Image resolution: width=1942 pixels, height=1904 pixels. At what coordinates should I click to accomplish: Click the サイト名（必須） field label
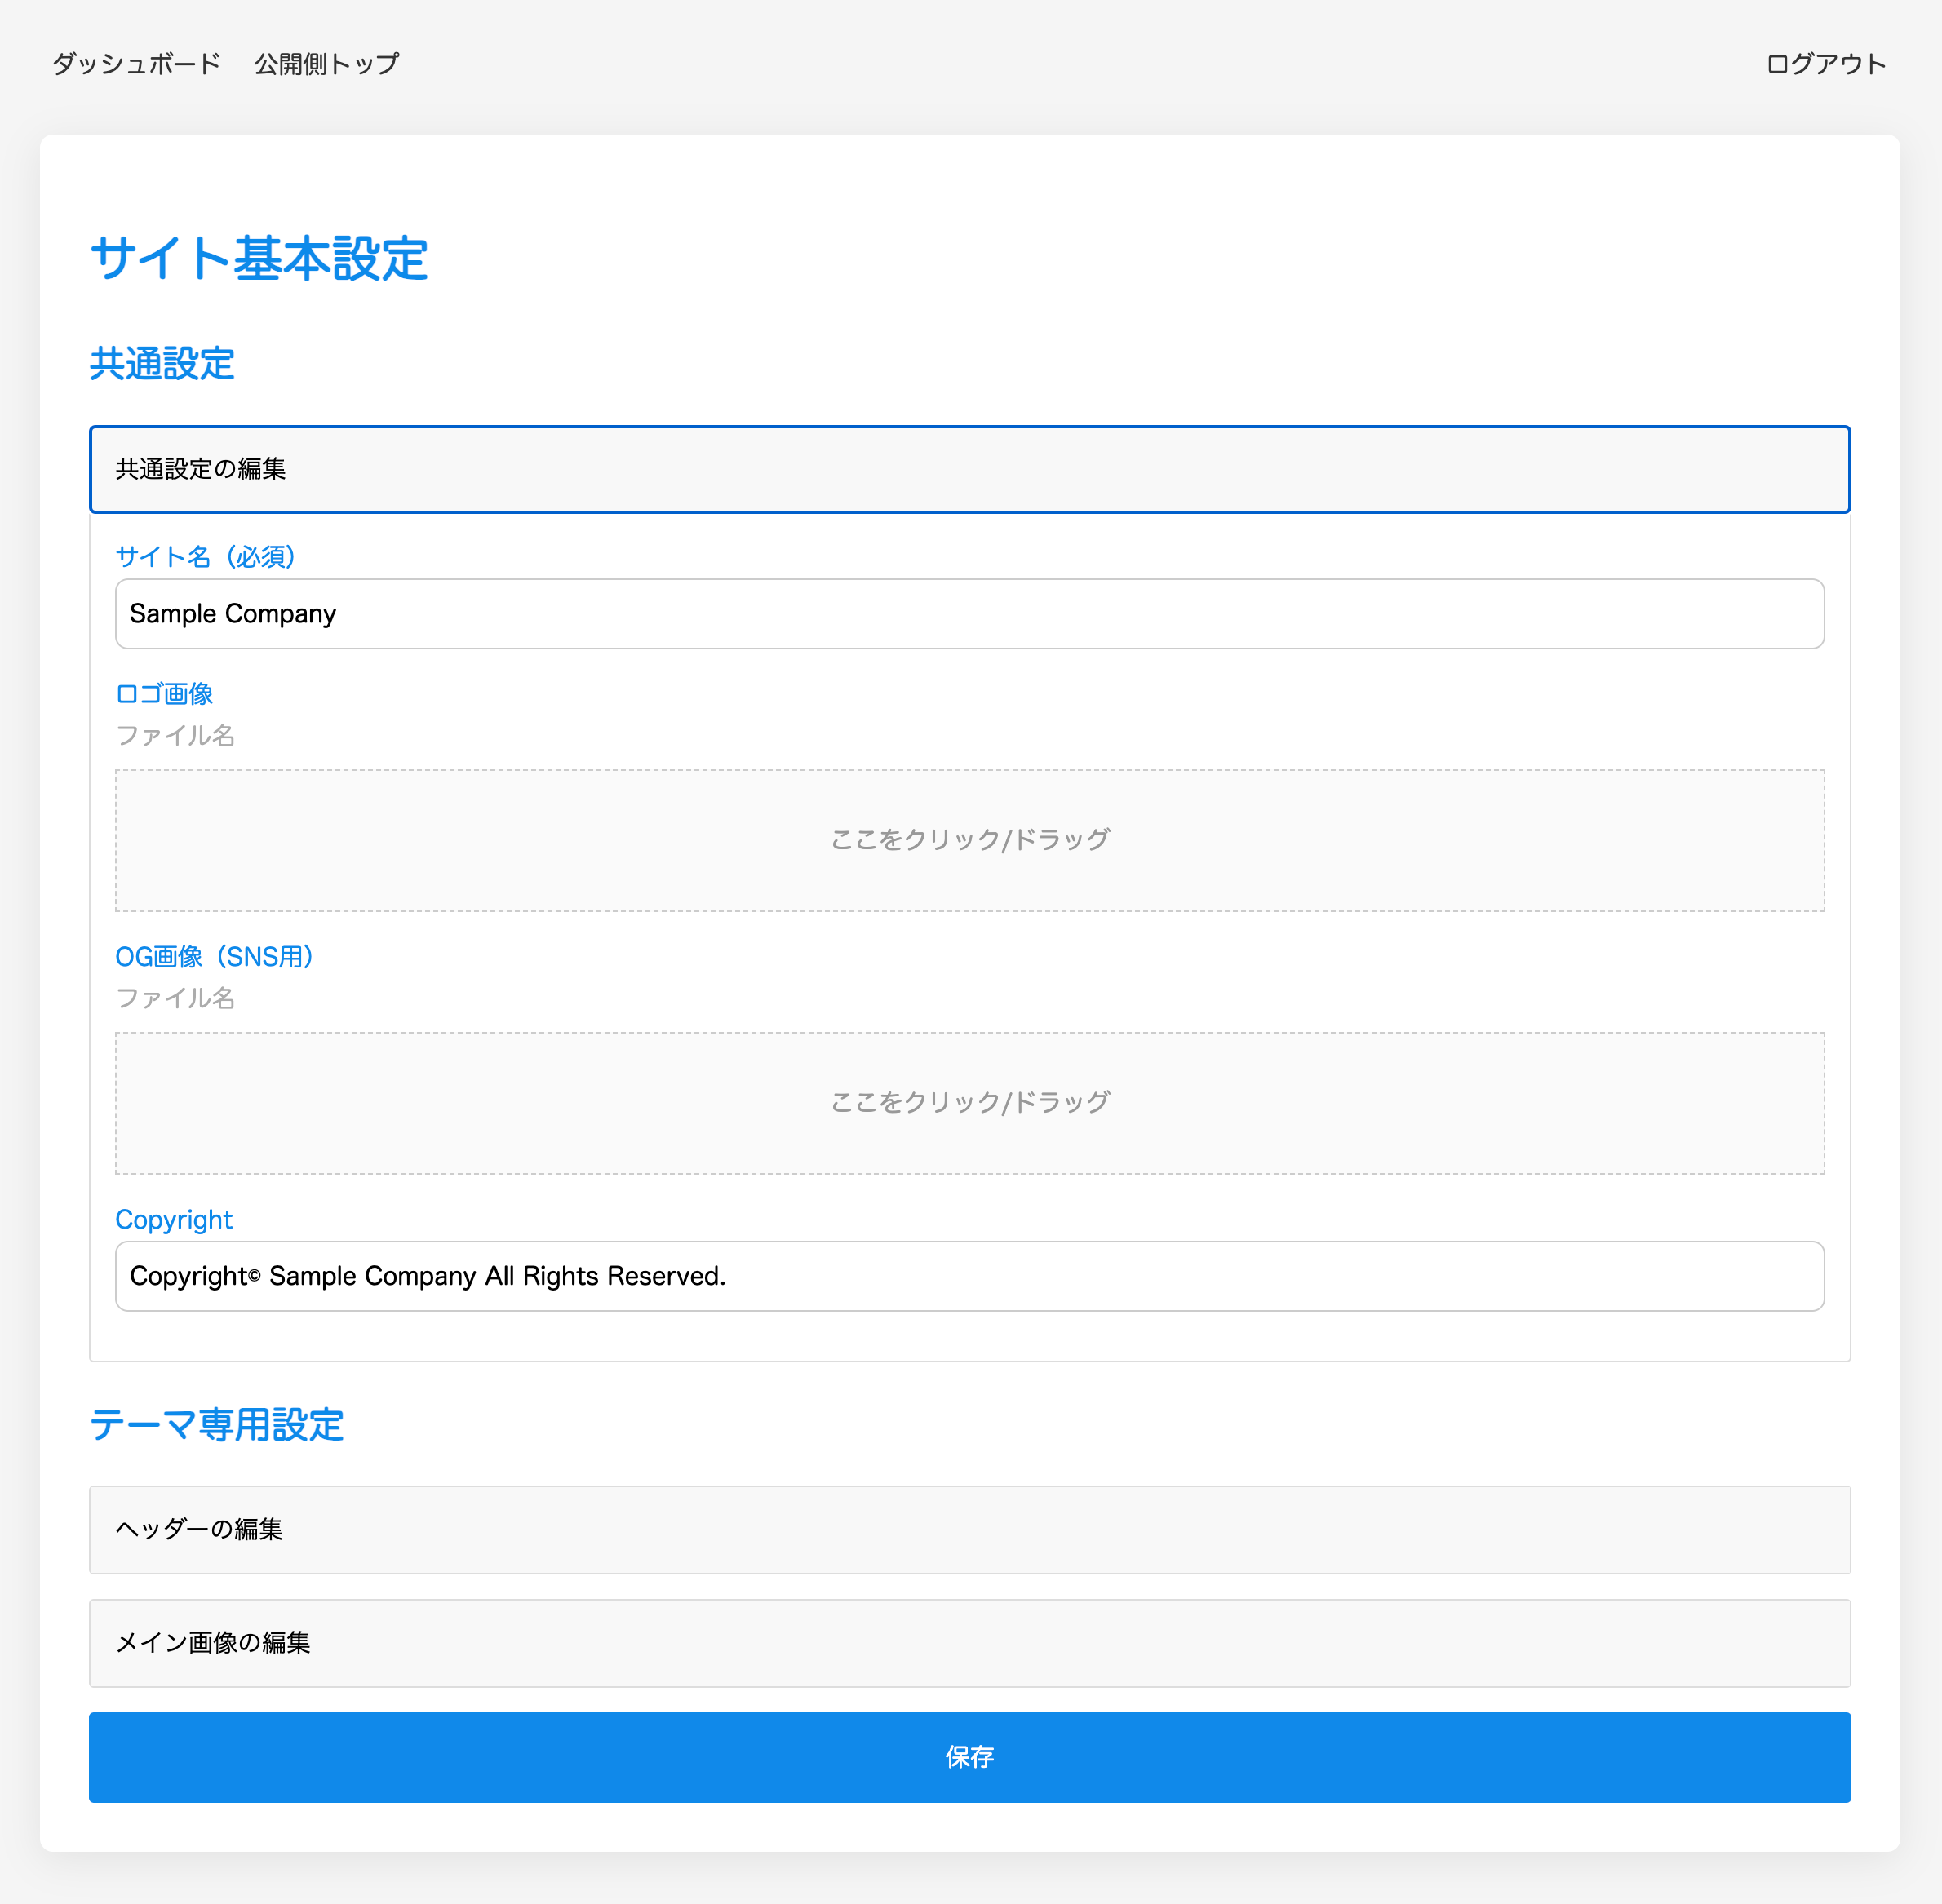pyautogui.click(x=206, y=557)
